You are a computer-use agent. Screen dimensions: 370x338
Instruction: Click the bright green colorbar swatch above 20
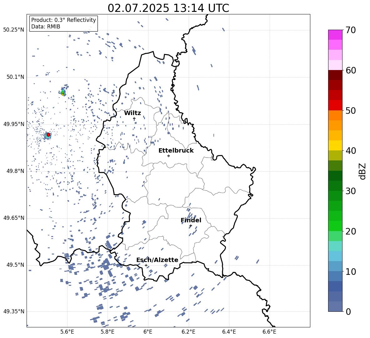[335, 226]
